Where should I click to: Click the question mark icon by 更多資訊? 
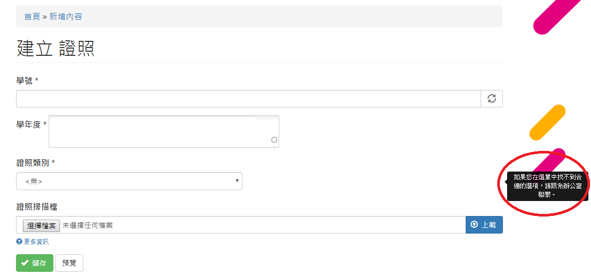(x=19, y=241)
